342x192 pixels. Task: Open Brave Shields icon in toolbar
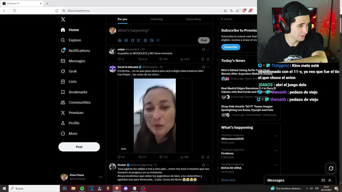pyautogui.click(x=244, y=11)
